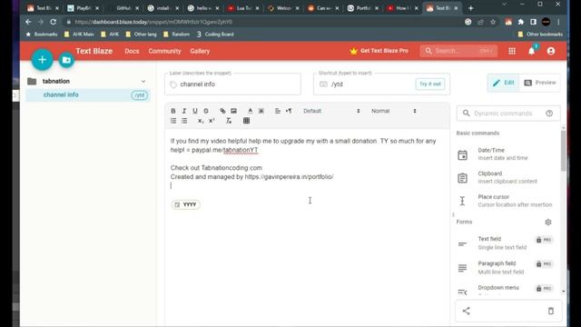Viewport: 581px width, 327px height.
Task: Insert an image using the image icon
Action: point(233,111)
